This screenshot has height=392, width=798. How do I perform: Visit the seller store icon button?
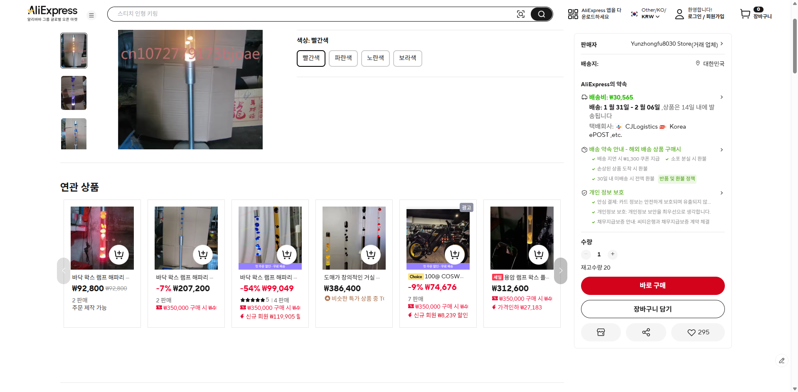[601, 332]
